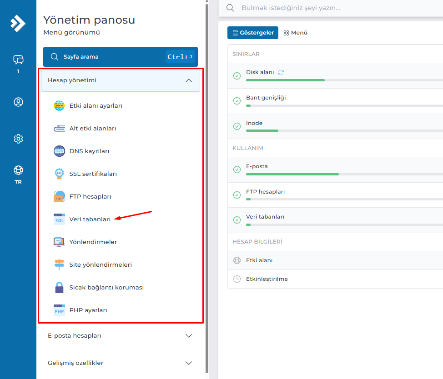
Task: Click the Inode indicator label
Action: pyautogui.click(x=254, y=123)
